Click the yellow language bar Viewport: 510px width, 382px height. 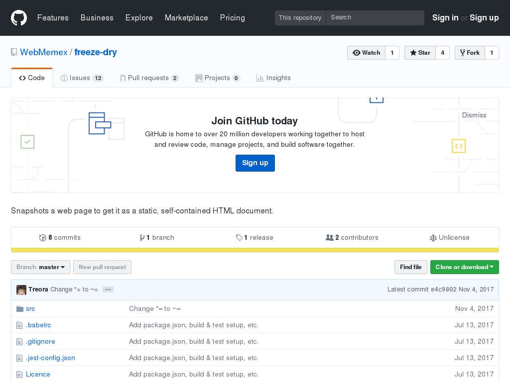[x=255, y=250]
